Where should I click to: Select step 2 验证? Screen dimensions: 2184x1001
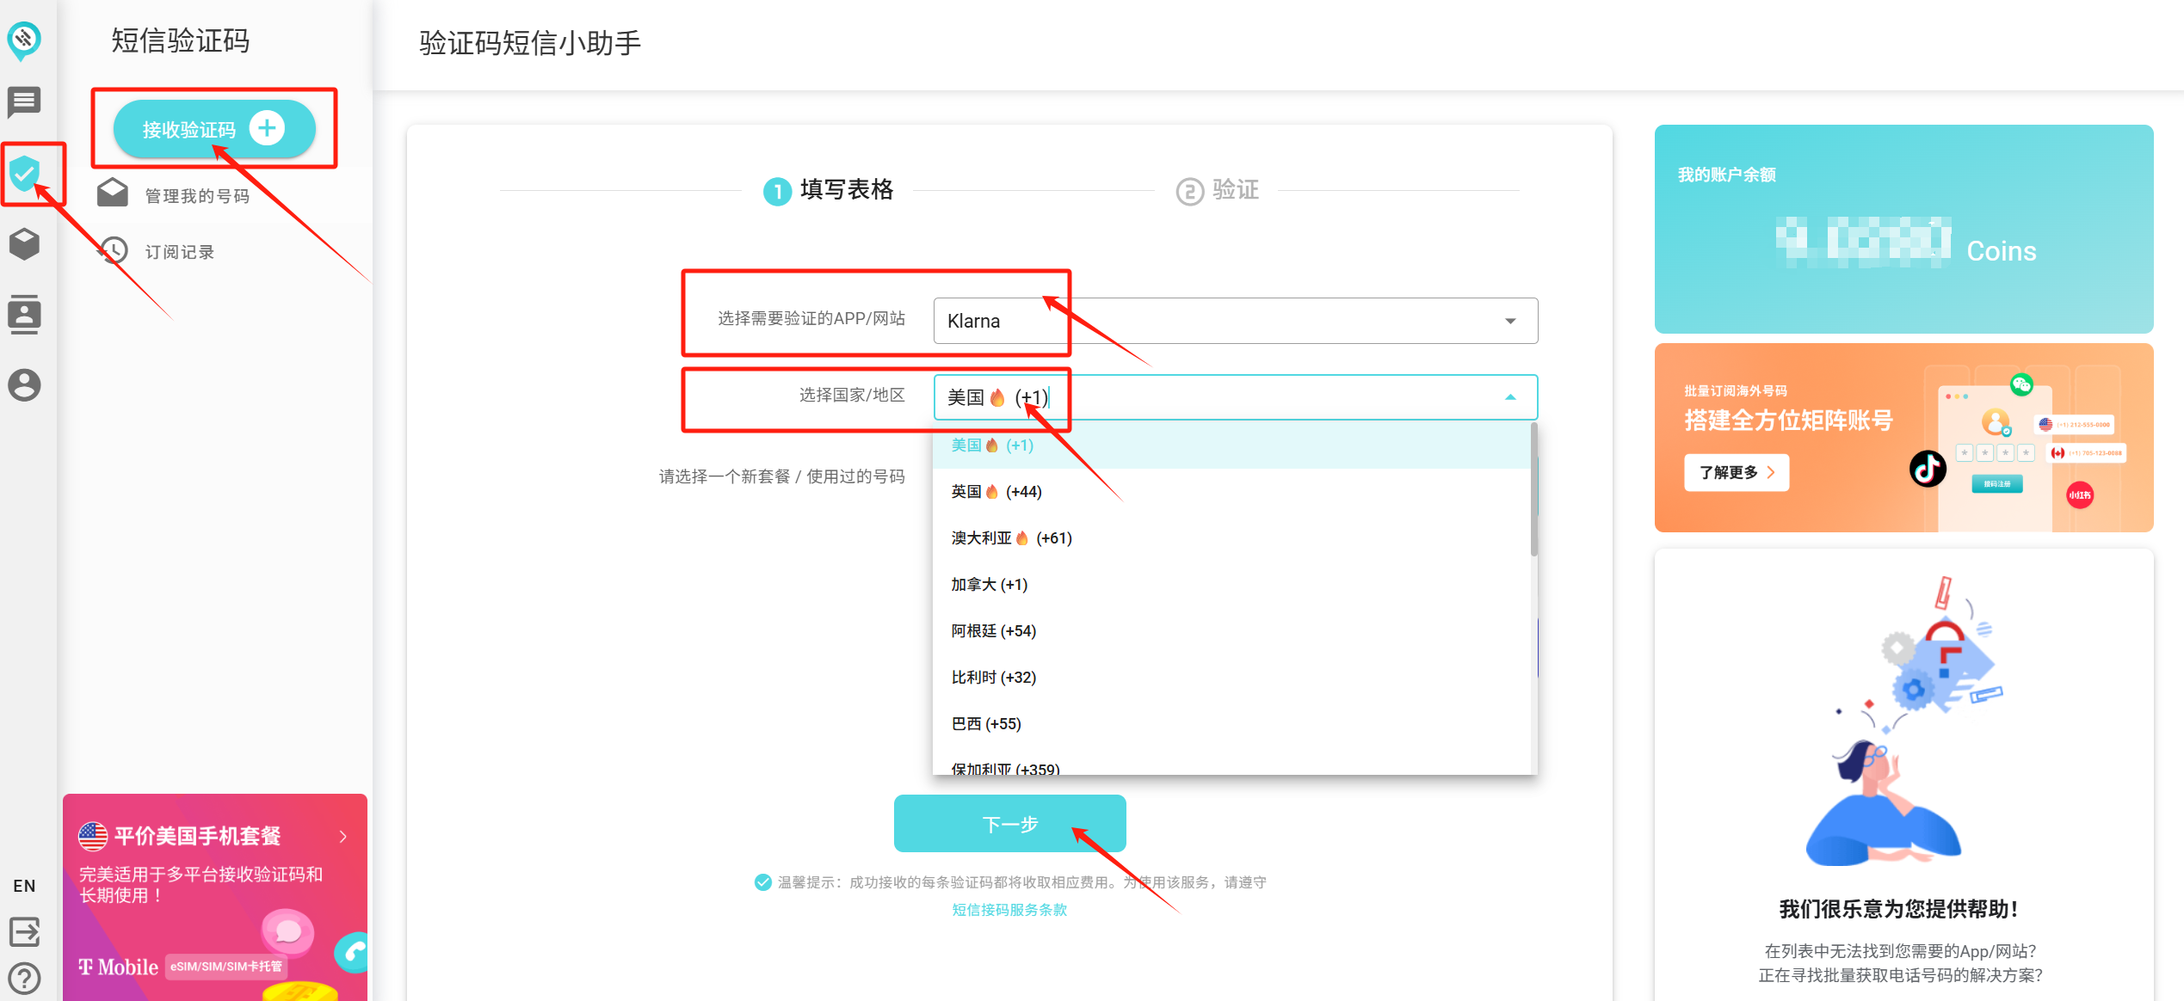coord(1218,190)
